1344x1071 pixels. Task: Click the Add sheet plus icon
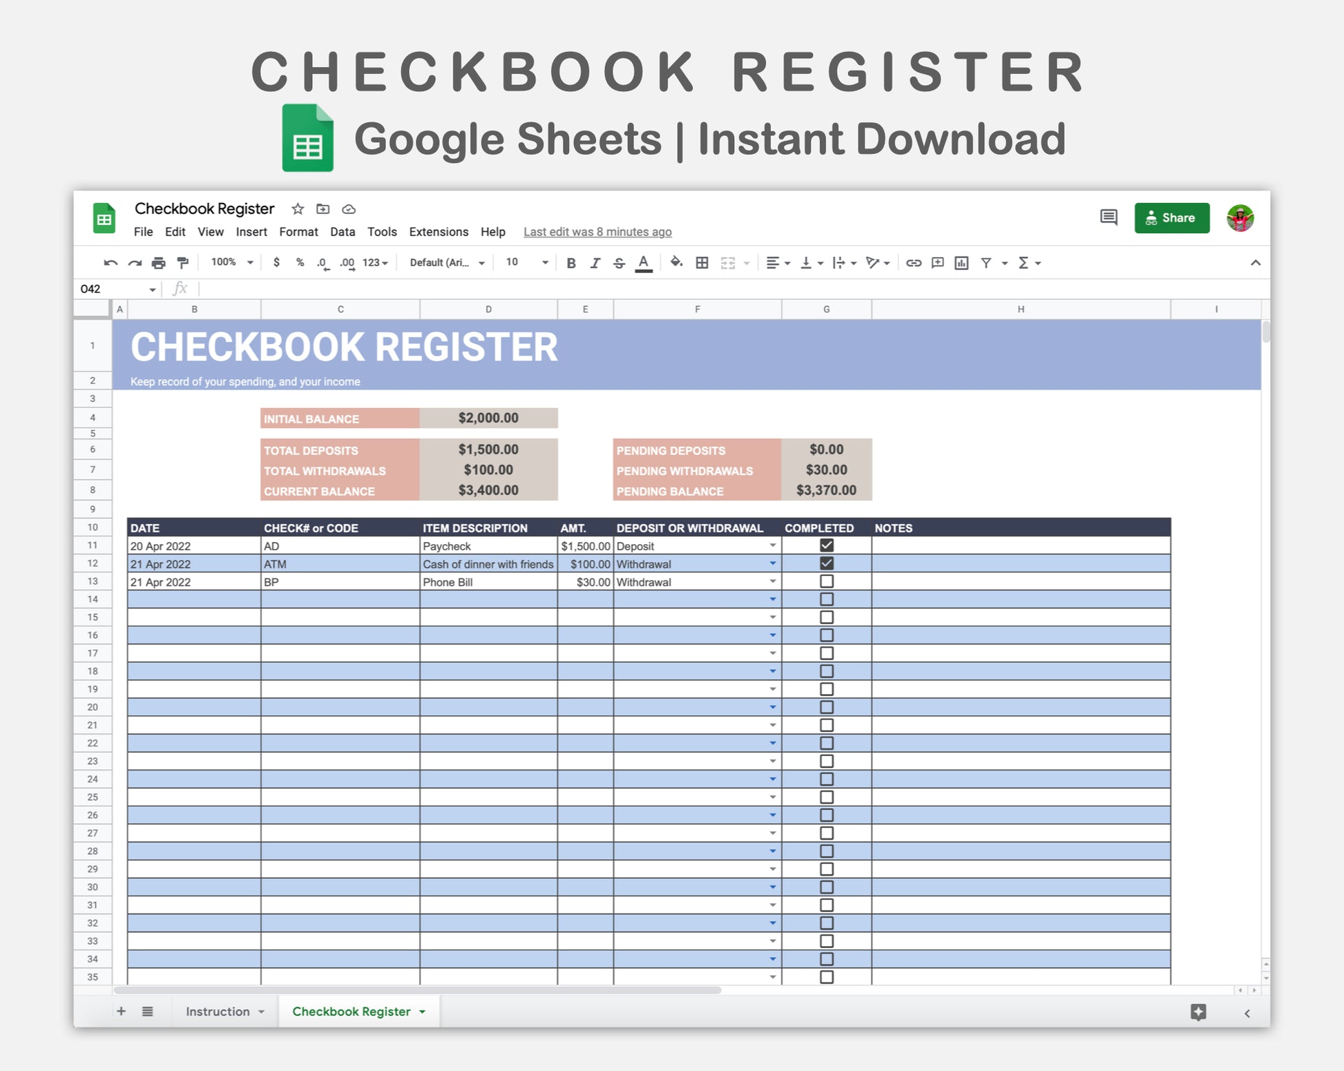pyautogui.click(x=121, y=1011)
